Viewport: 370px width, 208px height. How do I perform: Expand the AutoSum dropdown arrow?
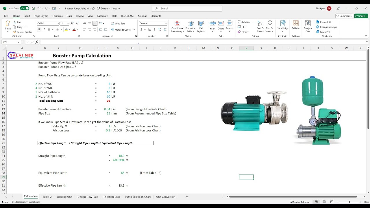[x=254, y=22]
